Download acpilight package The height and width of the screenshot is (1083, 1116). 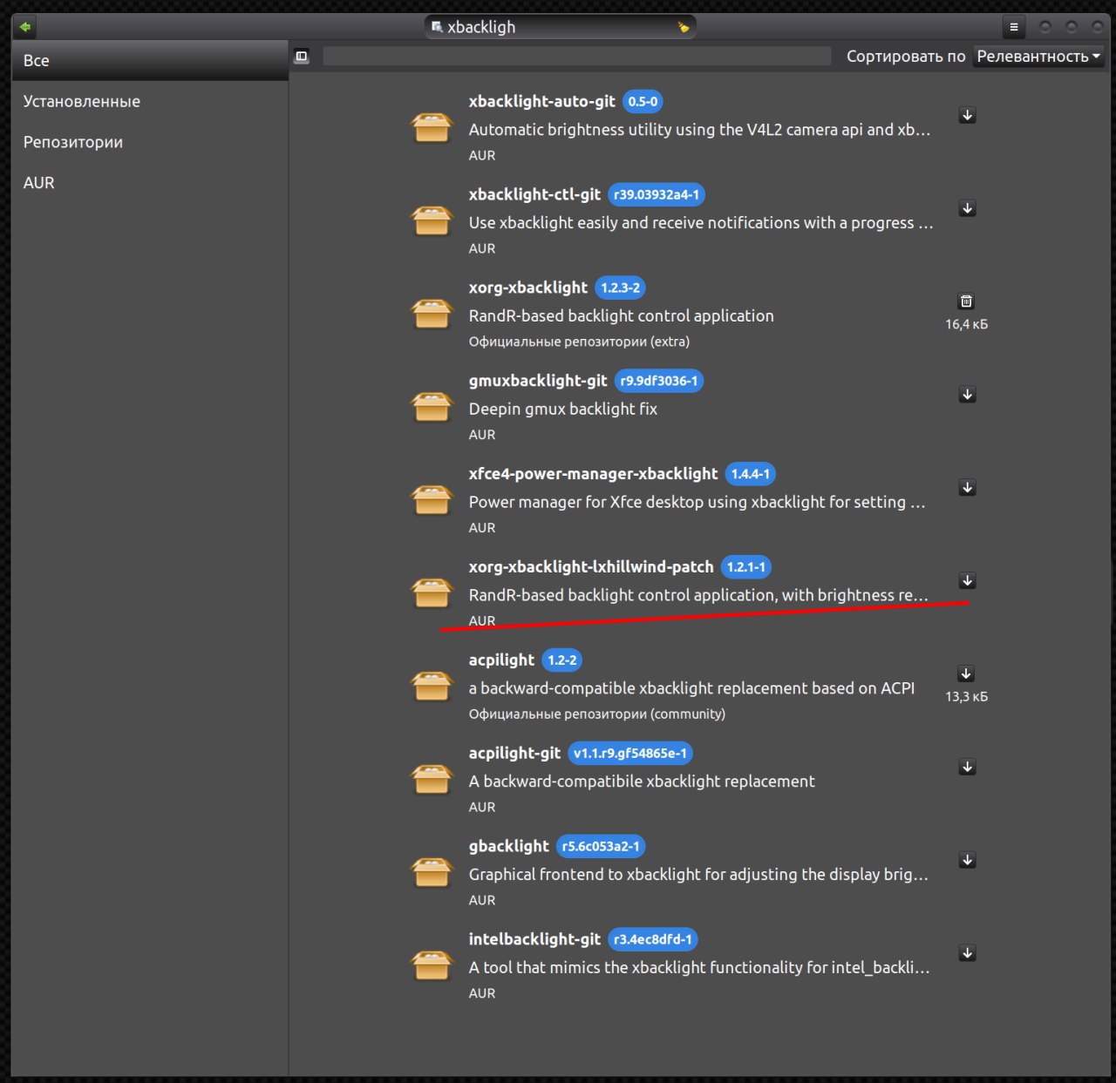(x=966, y=673)
